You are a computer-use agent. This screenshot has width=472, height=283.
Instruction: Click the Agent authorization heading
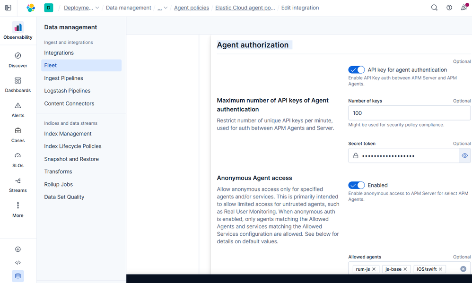253,45
